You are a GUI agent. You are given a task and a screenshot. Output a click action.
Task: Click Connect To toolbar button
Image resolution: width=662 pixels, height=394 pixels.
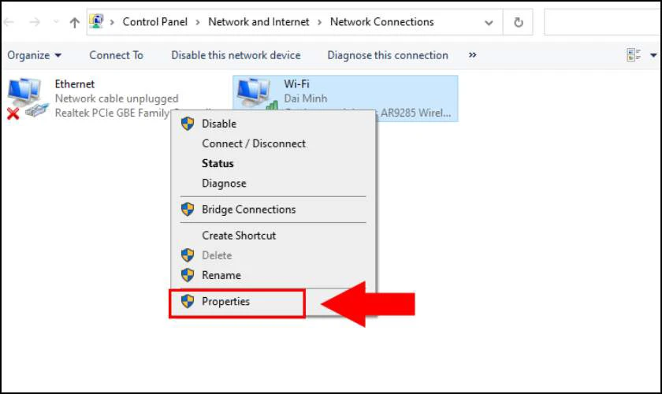pos(116,55)
